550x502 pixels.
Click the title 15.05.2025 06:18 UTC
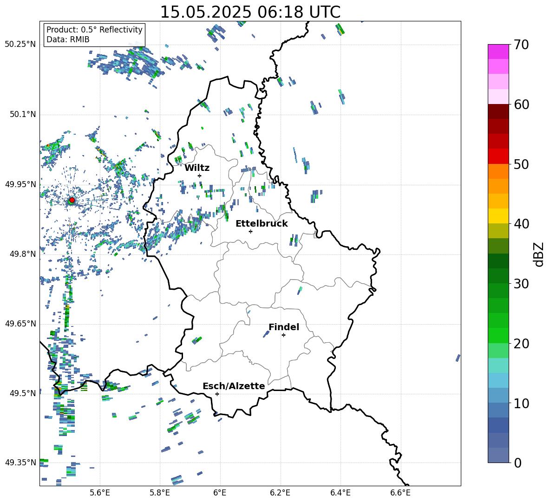(250, 12)
